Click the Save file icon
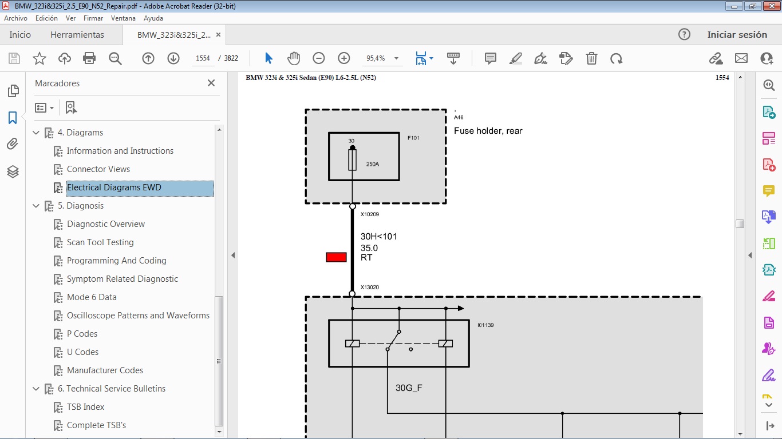Viewport: 782px width, 439px height. (14, 58)
